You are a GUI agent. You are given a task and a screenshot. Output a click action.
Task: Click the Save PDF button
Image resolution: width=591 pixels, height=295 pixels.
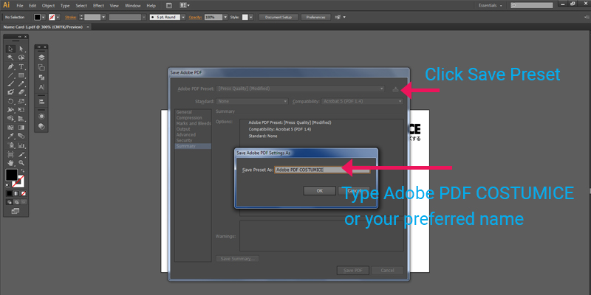click(353, 271)
